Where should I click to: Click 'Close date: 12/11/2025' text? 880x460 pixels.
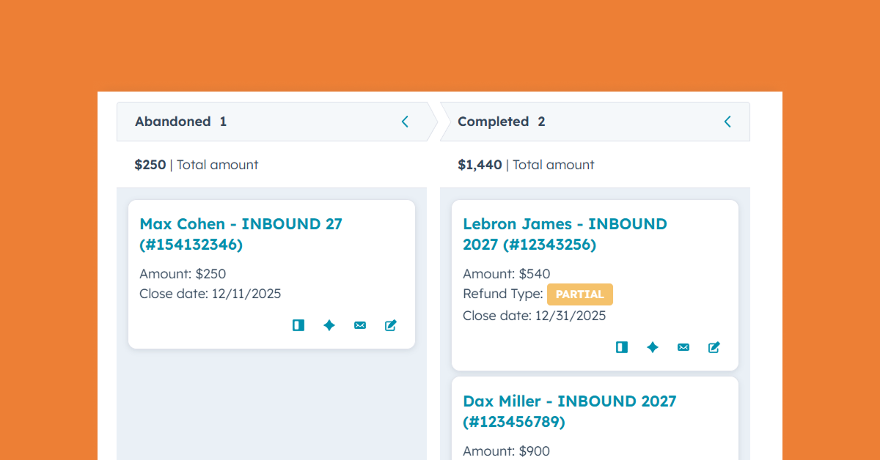pos(210,294)
